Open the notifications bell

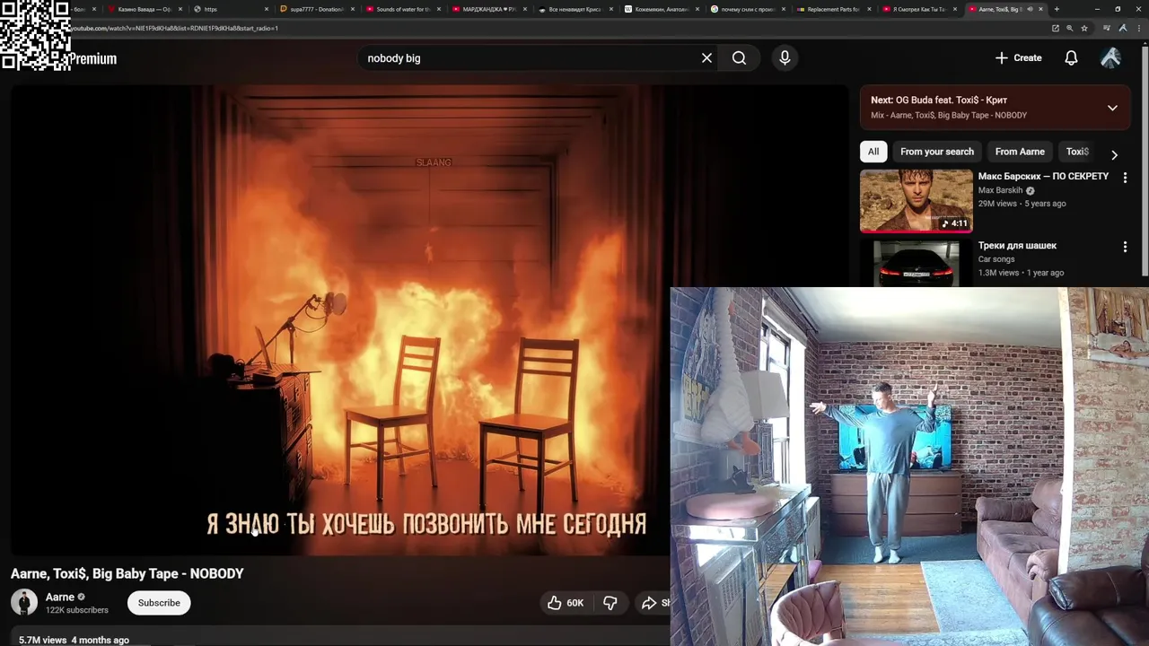click(1071, 58)
